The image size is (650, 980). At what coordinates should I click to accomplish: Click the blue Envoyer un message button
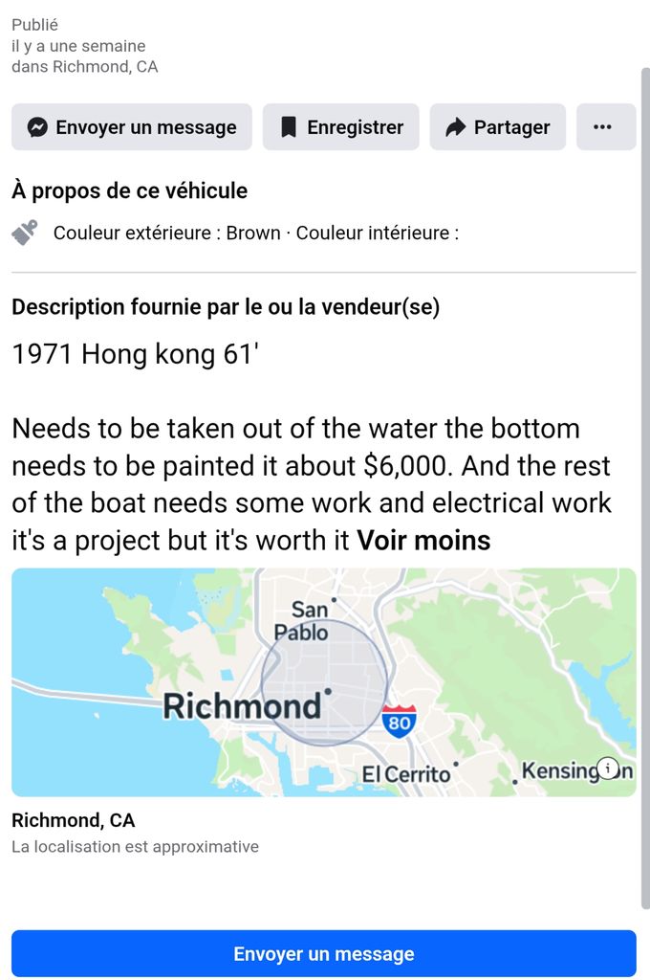(x=324, y=954)
